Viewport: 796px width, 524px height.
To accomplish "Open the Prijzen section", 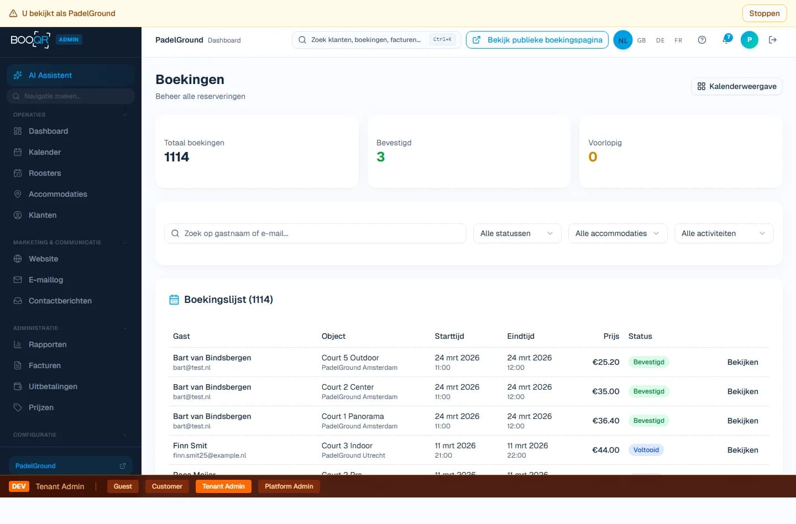I will click(41, 407).
